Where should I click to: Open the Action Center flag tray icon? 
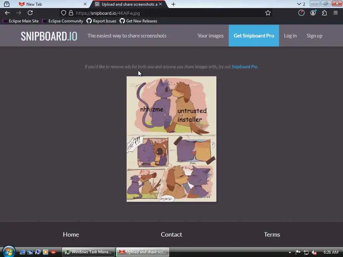point(298,252)
